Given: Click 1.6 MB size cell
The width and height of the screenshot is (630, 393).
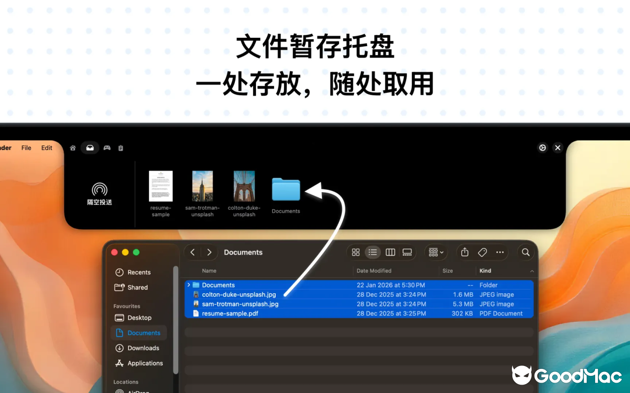Looking at the screenshot, I should (x=463, y=295).
